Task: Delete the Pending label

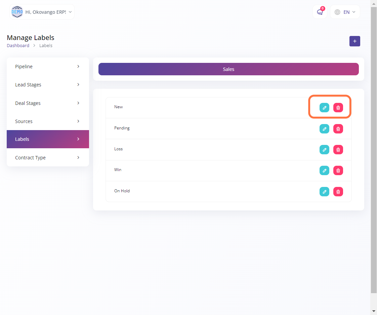Action: (338, 129)
